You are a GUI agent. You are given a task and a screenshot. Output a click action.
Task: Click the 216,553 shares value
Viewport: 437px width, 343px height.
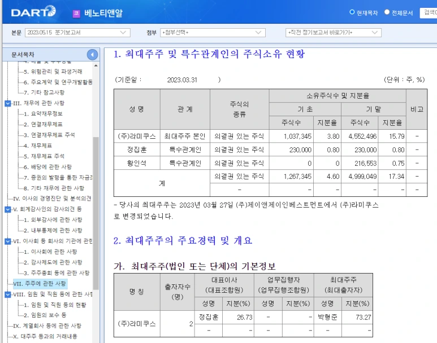365,163
